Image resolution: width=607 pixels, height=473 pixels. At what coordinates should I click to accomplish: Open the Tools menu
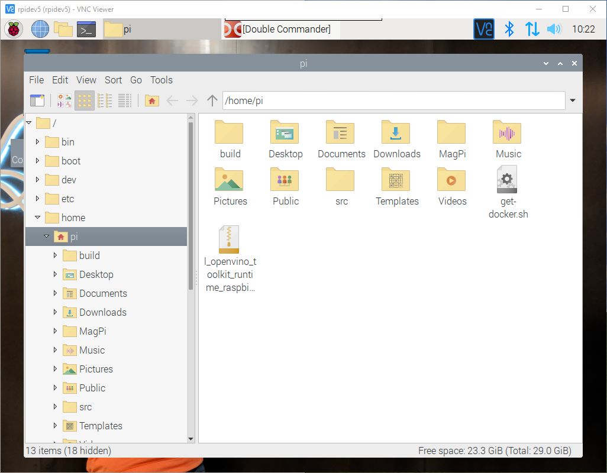click(x=161, y=80)
